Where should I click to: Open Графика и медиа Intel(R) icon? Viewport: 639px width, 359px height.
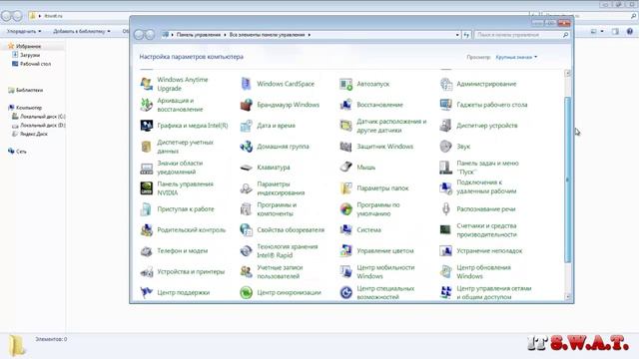(x=147, y=126)
